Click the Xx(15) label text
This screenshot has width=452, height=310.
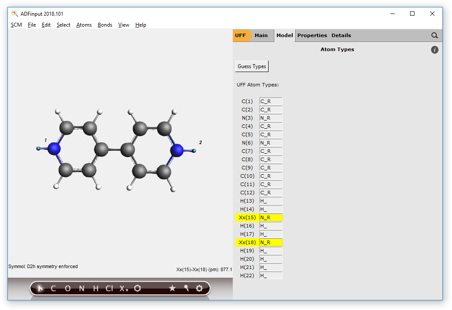coord(247,217)
